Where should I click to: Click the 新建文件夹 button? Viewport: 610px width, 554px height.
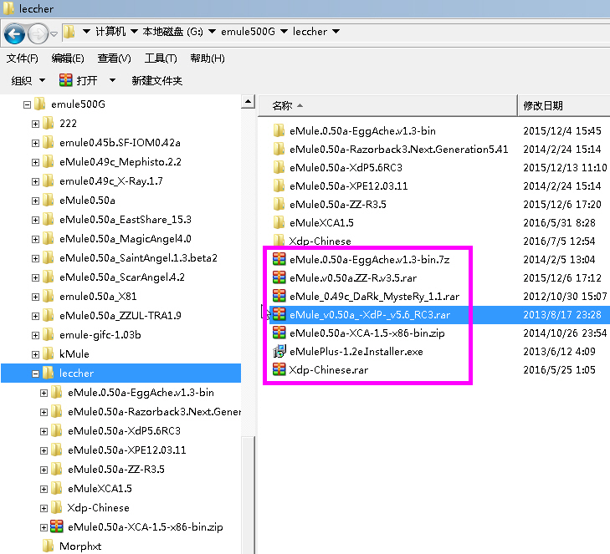coord(156,80)
